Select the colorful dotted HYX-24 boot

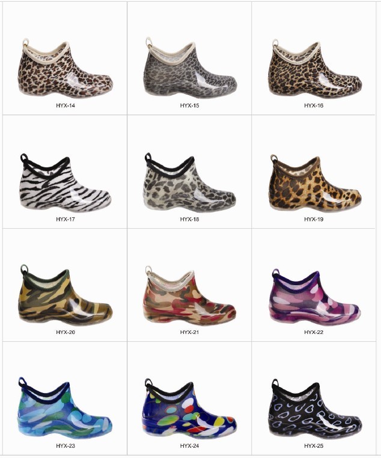[190, 408]
